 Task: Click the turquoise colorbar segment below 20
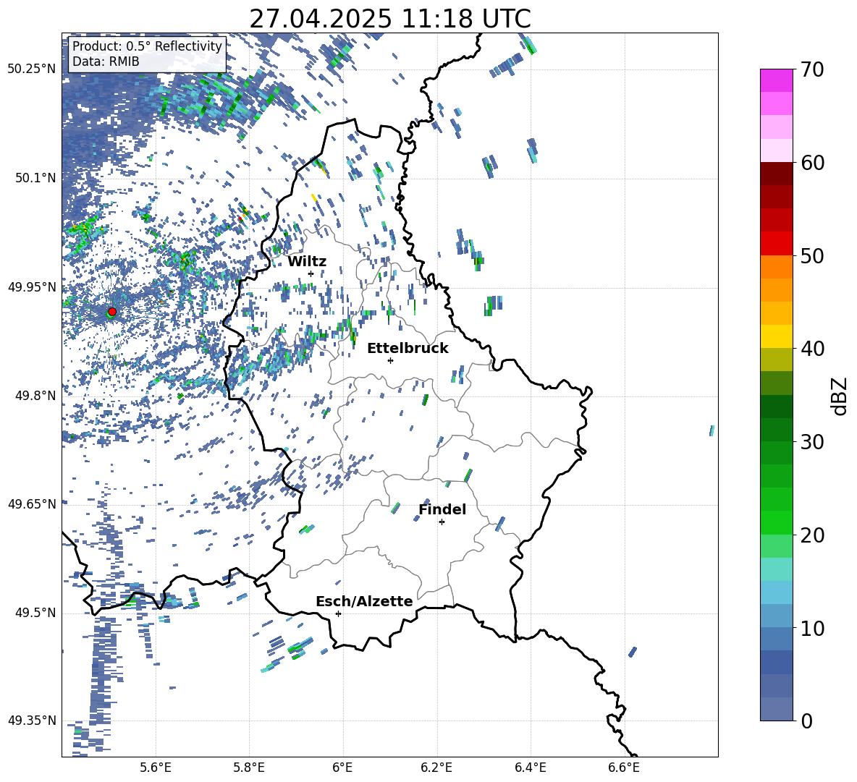pos(777,569)
